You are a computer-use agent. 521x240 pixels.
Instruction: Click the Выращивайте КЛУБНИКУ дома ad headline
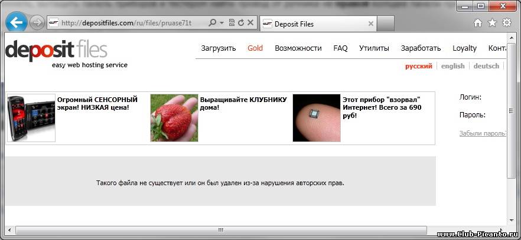243,103
